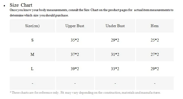This screenshot has height=99, width=183.
Task: Select the Hem column header
Action: (x=155, y=26)
